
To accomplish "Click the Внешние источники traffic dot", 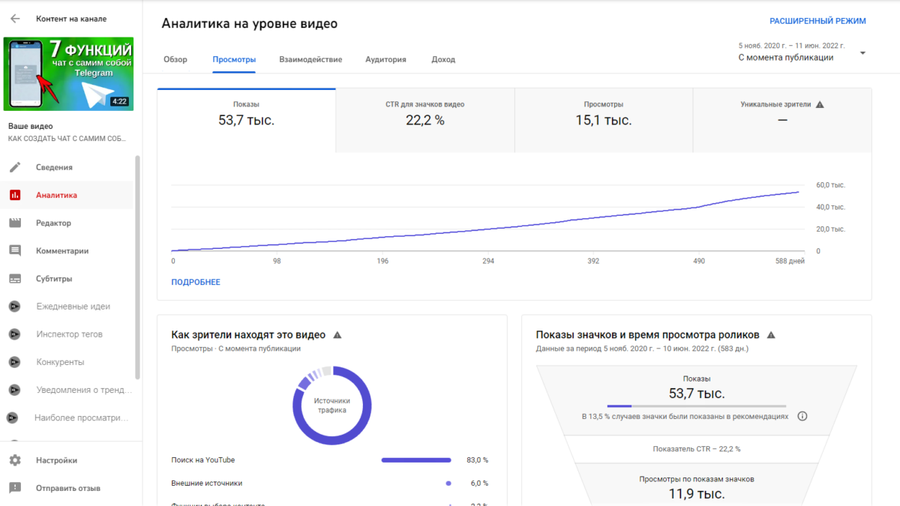I will point(448,484).
